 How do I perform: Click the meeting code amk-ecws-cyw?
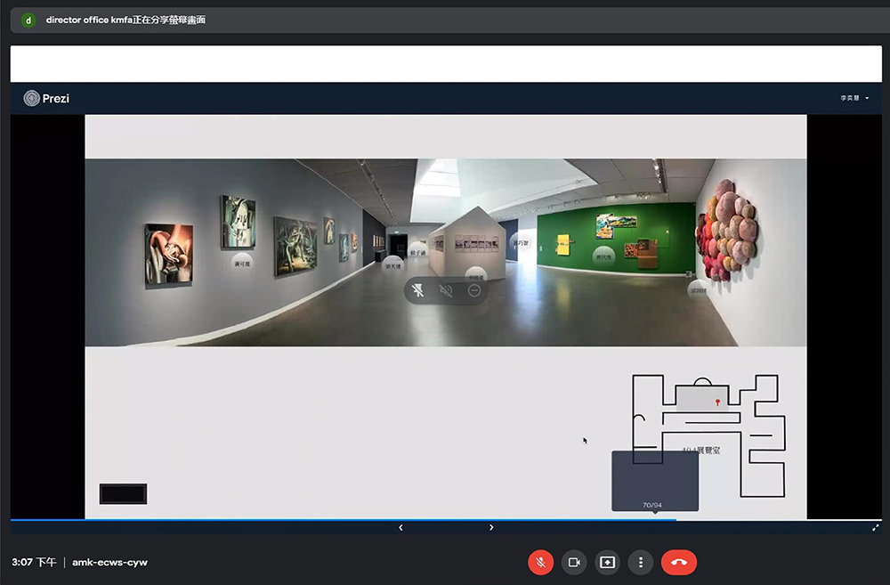(x=109, y=562)
